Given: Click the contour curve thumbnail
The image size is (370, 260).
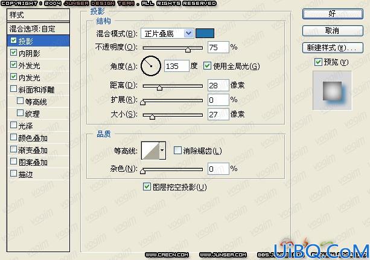Looking at the screenshot, I should click(x=150, y=151).
